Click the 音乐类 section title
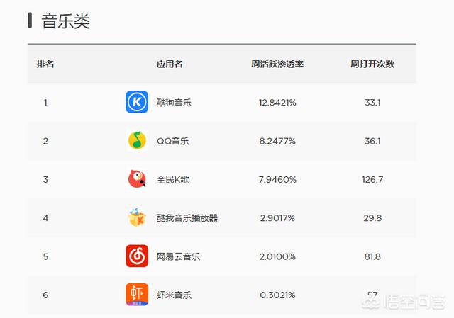This screenshot has height=318, width=454. click(x=66, y=21)
